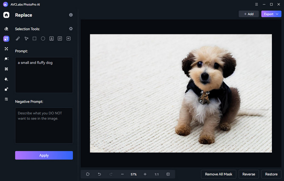Click the import mask icon
The height and width of the screenshot is (181, 284).
point(69,39)
